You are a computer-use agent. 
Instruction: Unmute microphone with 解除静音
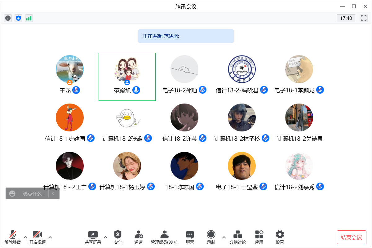coord(13,237)
